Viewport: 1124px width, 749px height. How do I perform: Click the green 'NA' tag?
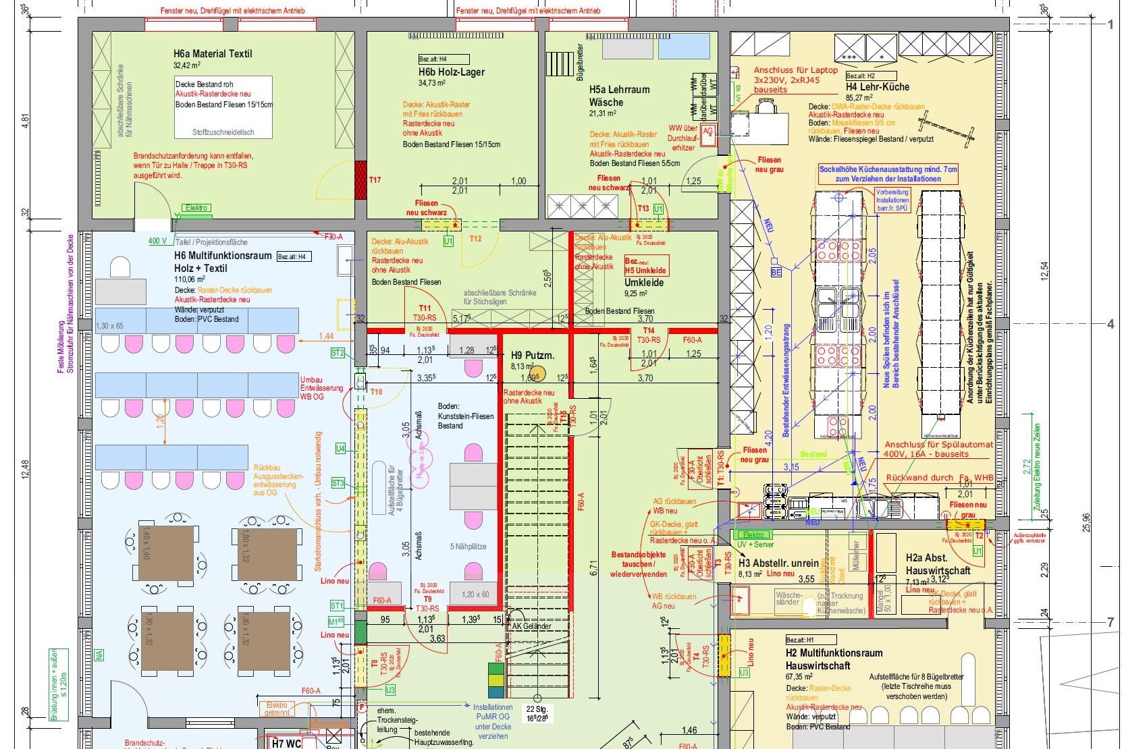pyautogui.click(x=99, y=655)
